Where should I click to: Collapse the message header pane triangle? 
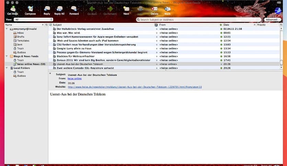pyautogui.click(x=50, y=73)
